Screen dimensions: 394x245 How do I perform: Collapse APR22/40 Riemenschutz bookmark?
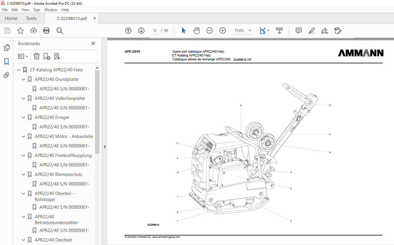[23, 175]
